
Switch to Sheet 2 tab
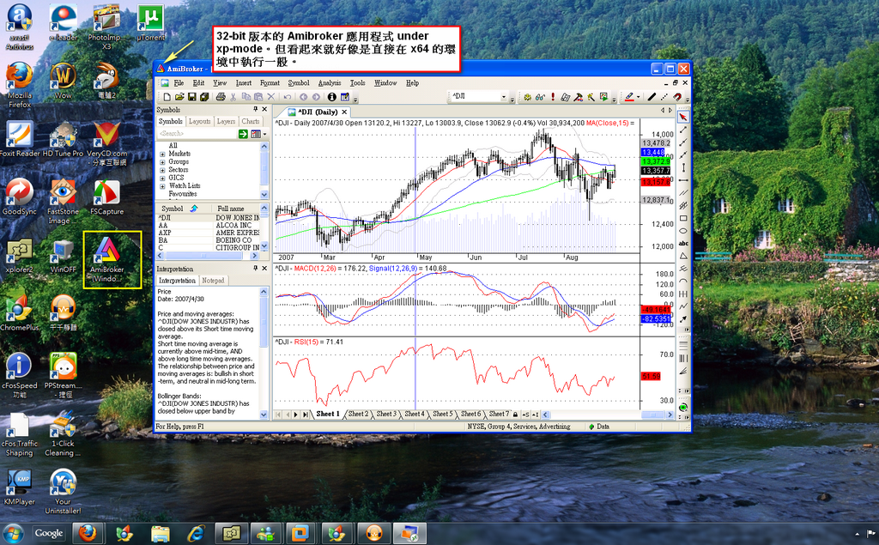tap(358, 415)
